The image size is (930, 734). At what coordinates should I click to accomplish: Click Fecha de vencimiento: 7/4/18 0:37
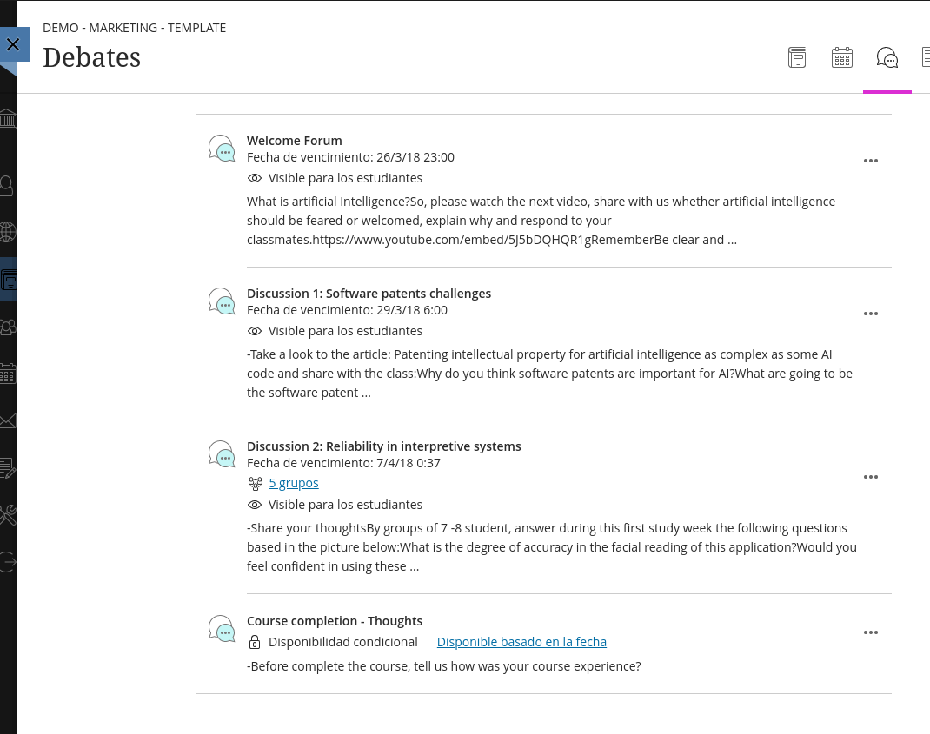343,464
